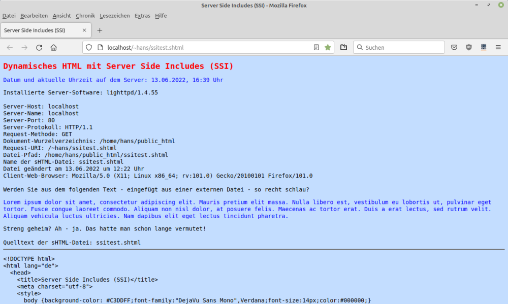
Task: Open the Datei menu
Action: coord(9,16)
